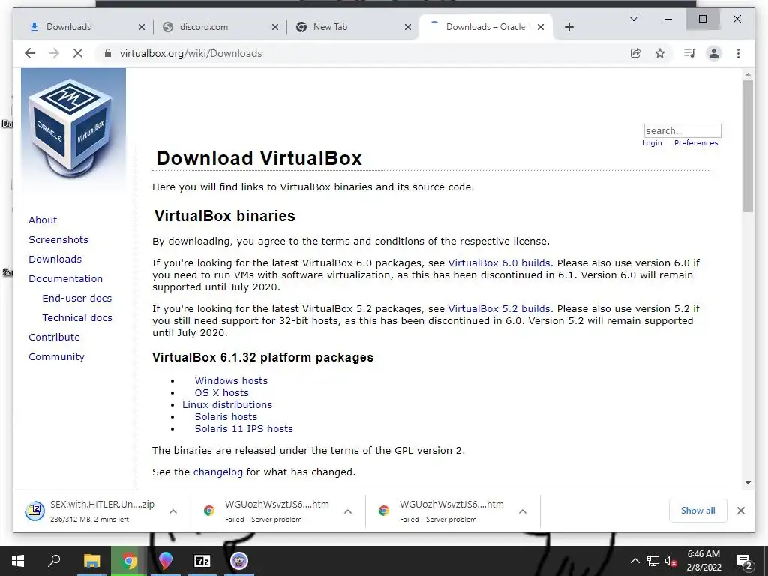Click Show all downloads button
This screenshot has width=768, height=576.
(697, 511)
